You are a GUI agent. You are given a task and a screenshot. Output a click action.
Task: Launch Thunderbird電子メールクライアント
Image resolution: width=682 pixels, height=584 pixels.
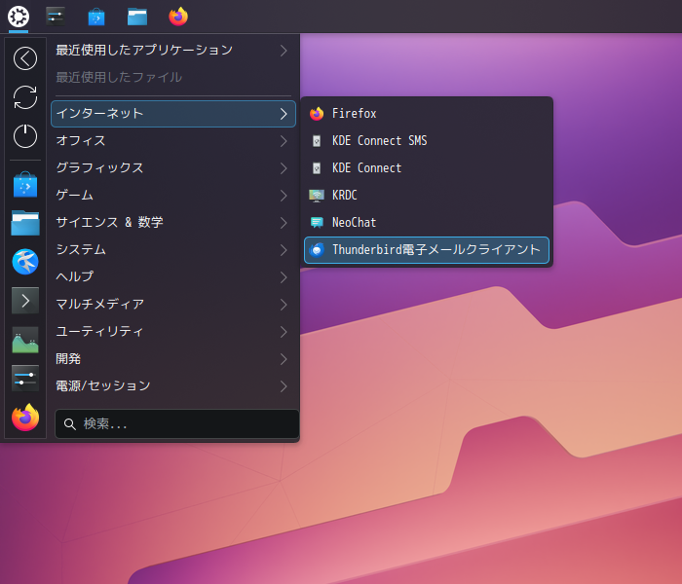point(427,250)
